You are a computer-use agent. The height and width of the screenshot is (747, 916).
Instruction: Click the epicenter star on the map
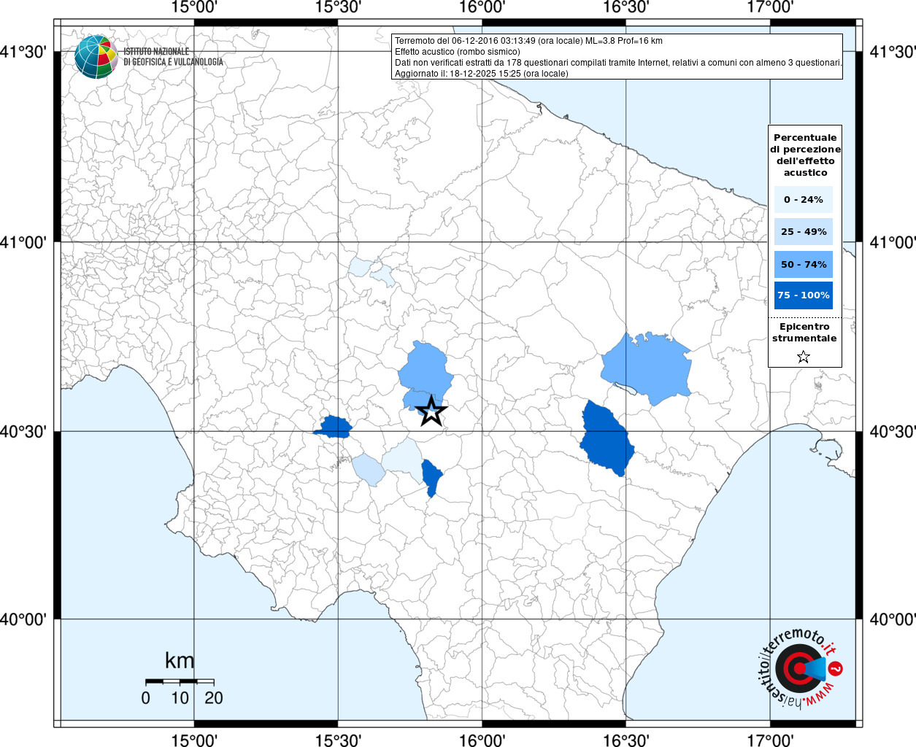(x=431, y=411)
